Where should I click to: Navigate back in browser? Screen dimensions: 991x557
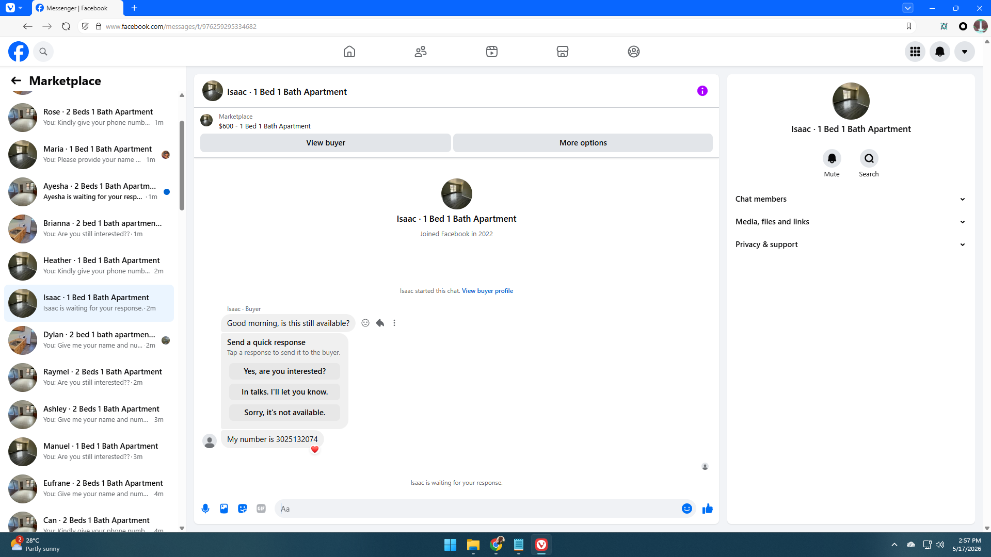pos(28,26)
